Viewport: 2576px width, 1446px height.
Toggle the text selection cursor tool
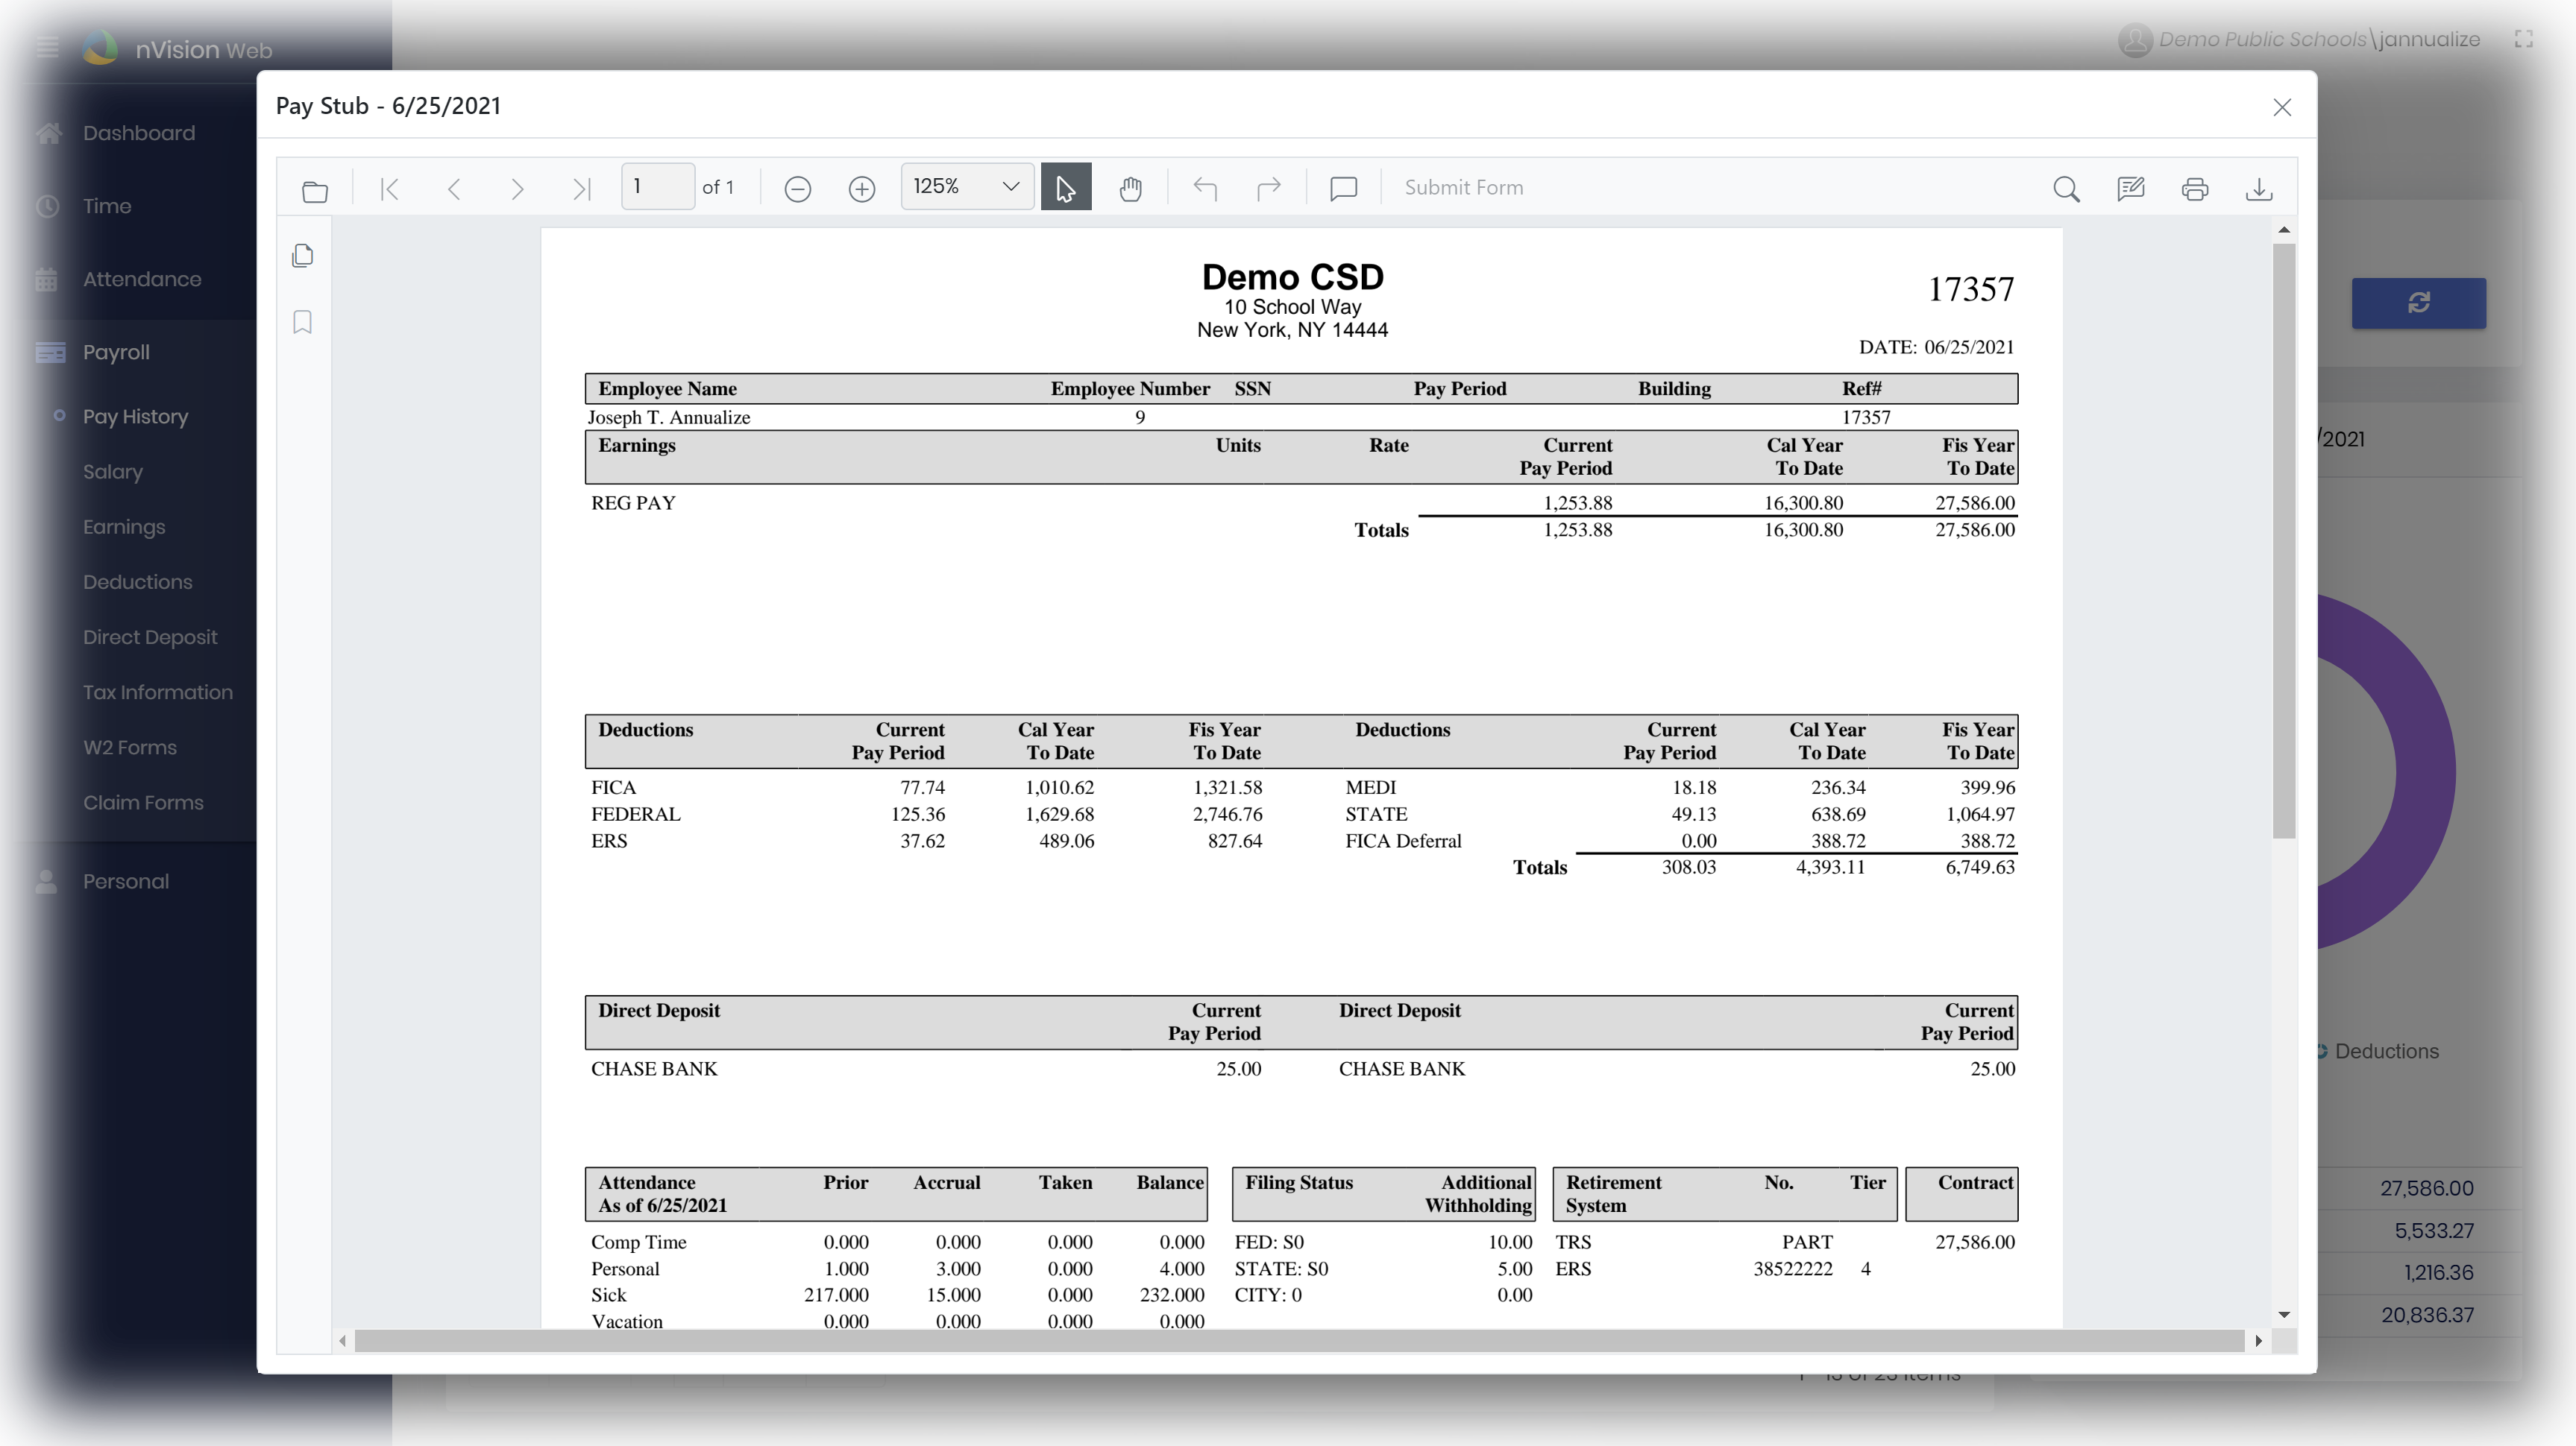click(x=1065, y=188)
